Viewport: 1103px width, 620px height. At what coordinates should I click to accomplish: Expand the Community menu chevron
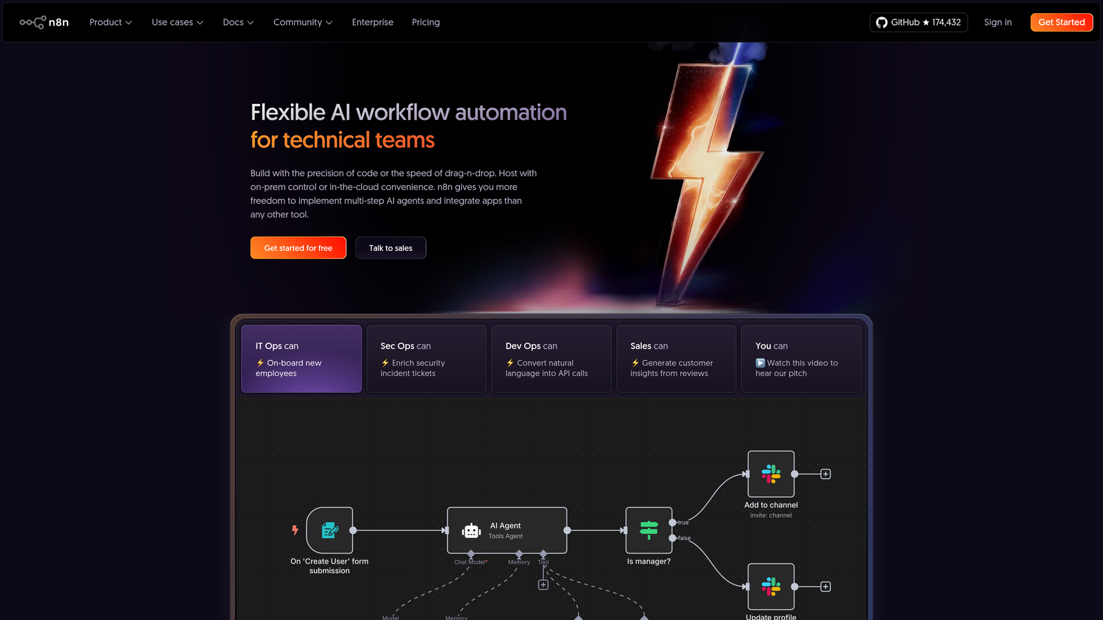click(329, 22)
